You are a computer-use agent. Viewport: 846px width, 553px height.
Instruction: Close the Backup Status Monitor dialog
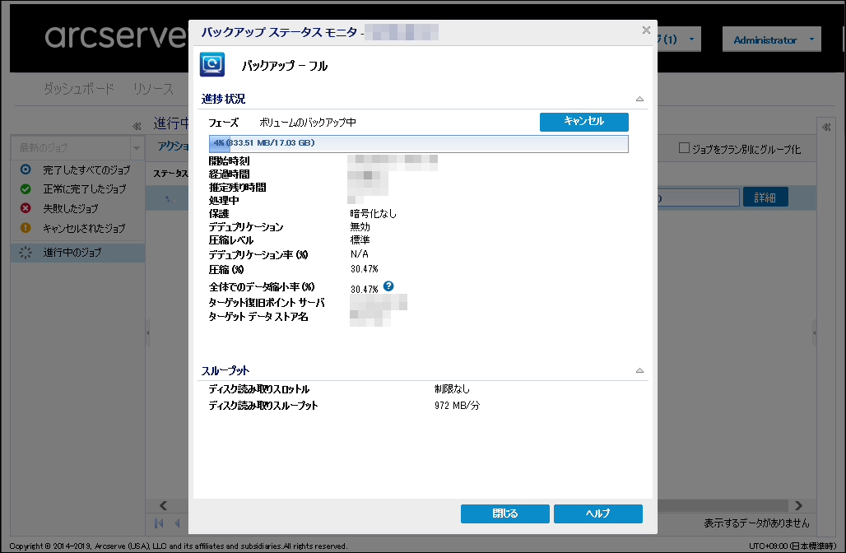click(646, 30)
